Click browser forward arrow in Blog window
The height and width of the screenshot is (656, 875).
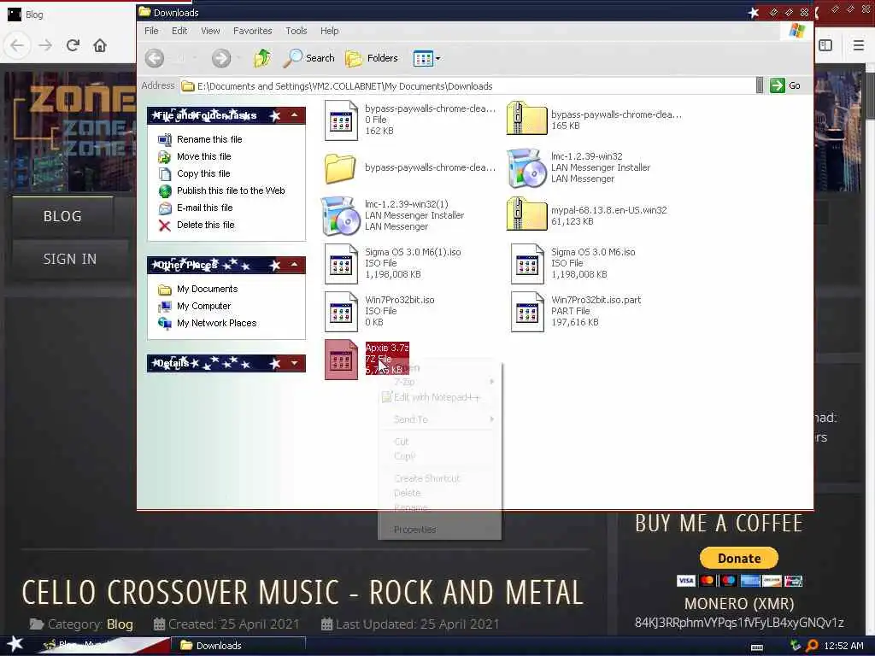45,45
